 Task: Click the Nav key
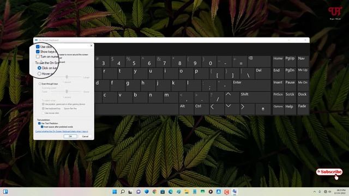click(303, 61)
